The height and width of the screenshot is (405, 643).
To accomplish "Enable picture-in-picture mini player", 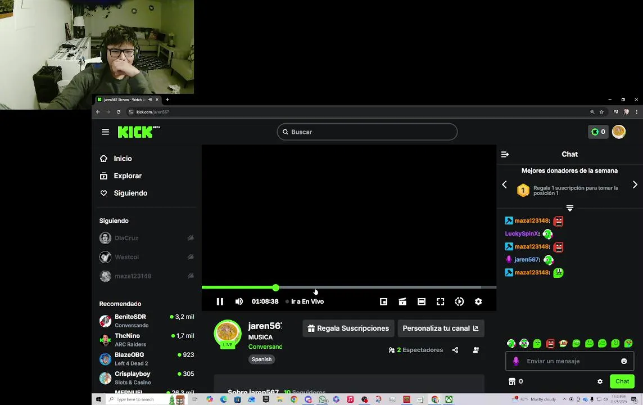I will (383, 301).
